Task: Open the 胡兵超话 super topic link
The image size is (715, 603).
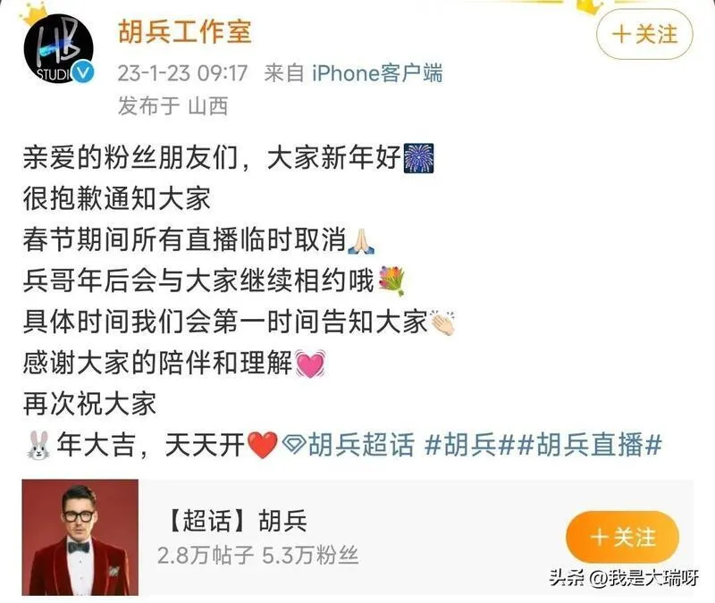Action: coord(361,444)
